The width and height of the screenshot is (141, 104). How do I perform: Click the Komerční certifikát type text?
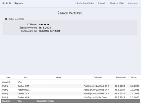point(49,31)
